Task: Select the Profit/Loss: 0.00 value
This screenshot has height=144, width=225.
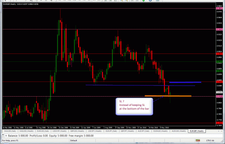Action: click(39, 136)
